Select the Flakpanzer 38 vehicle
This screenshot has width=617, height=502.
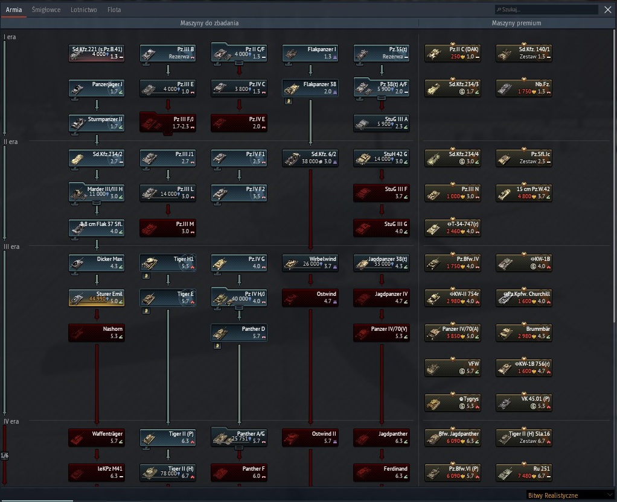click(310, 88)
